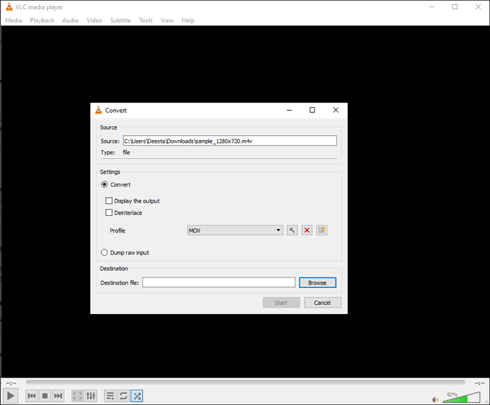Click VLC cone icon in main title bar
This screenshot has height=405, width=490.
pos(9,6)
